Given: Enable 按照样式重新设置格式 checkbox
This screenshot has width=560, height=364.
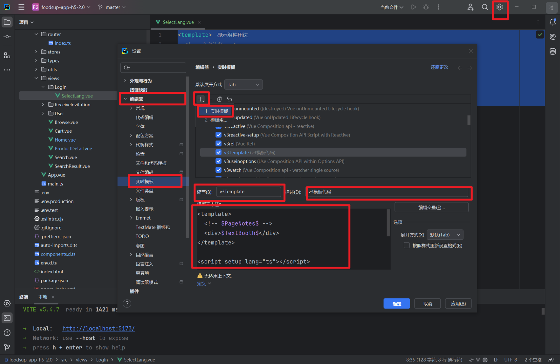Looking at the screenshot, I should 407,245.
